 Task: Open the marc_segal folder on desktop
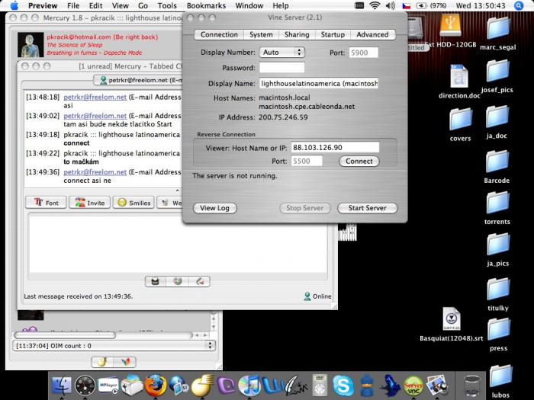pos(498,28)
